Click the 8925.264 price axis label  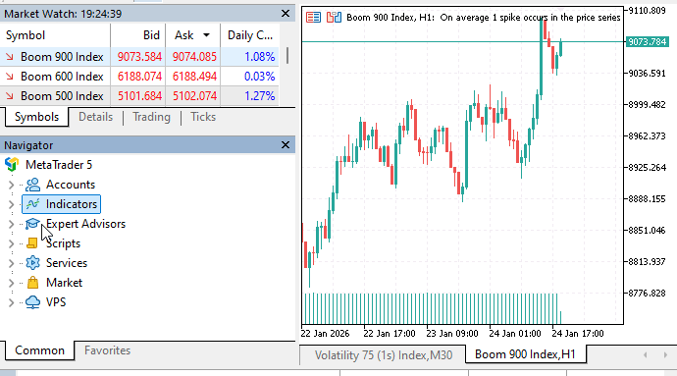click(x=648, y=168)
